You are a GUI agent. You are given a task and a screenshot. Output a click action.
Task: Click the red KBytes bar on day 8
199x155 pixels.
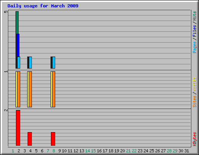coord(53,139)
